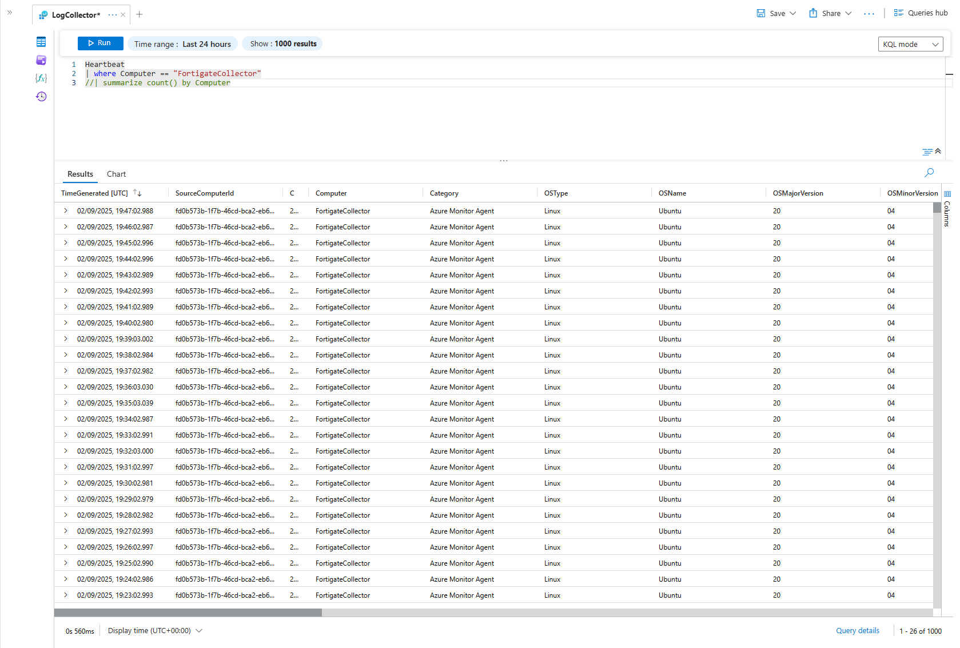The width and height of the screenshot is (960, 648).
Task: Click the more options ellipsis in the toolbar
Action: [869, 14]
